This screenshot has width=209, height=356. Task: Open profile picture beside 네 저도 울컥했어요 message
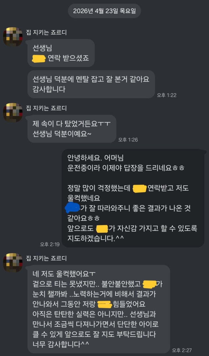coord(13,262)
